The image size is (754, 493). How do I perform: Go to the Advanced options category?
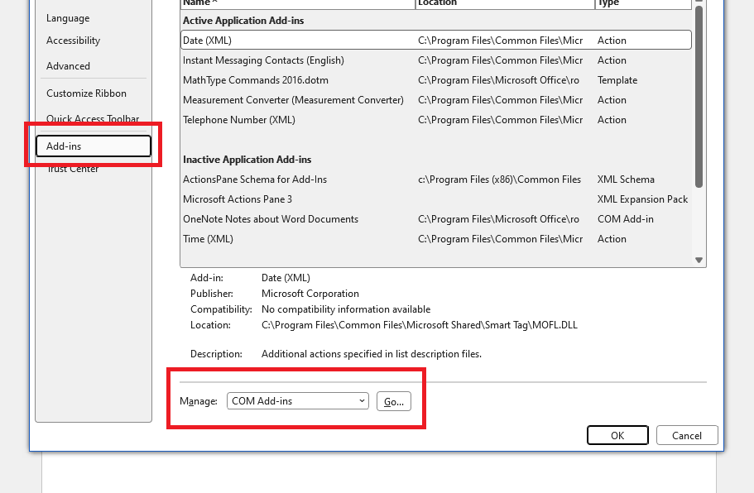point(68,66)
